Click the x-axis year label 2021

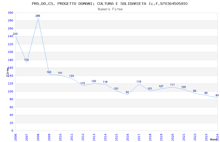coord(184,137)
